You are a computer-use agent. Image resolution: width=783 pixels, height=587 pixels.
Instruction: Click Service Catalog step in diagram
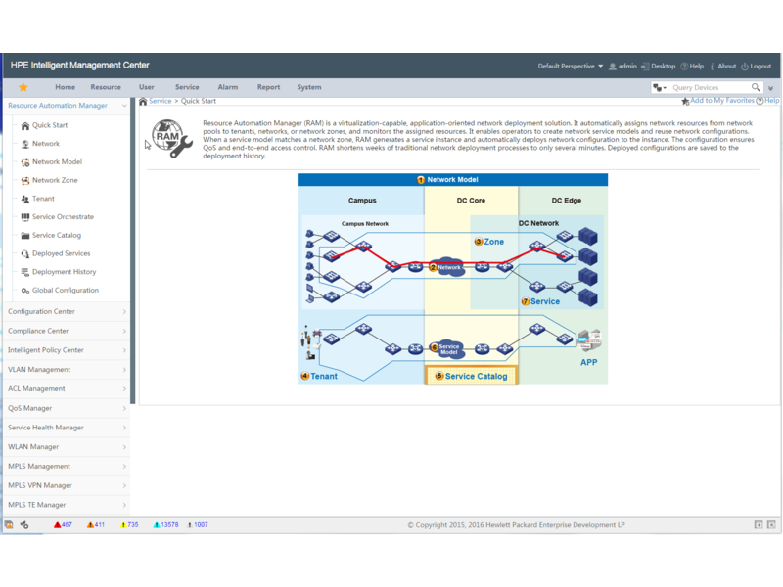[471, 376]
